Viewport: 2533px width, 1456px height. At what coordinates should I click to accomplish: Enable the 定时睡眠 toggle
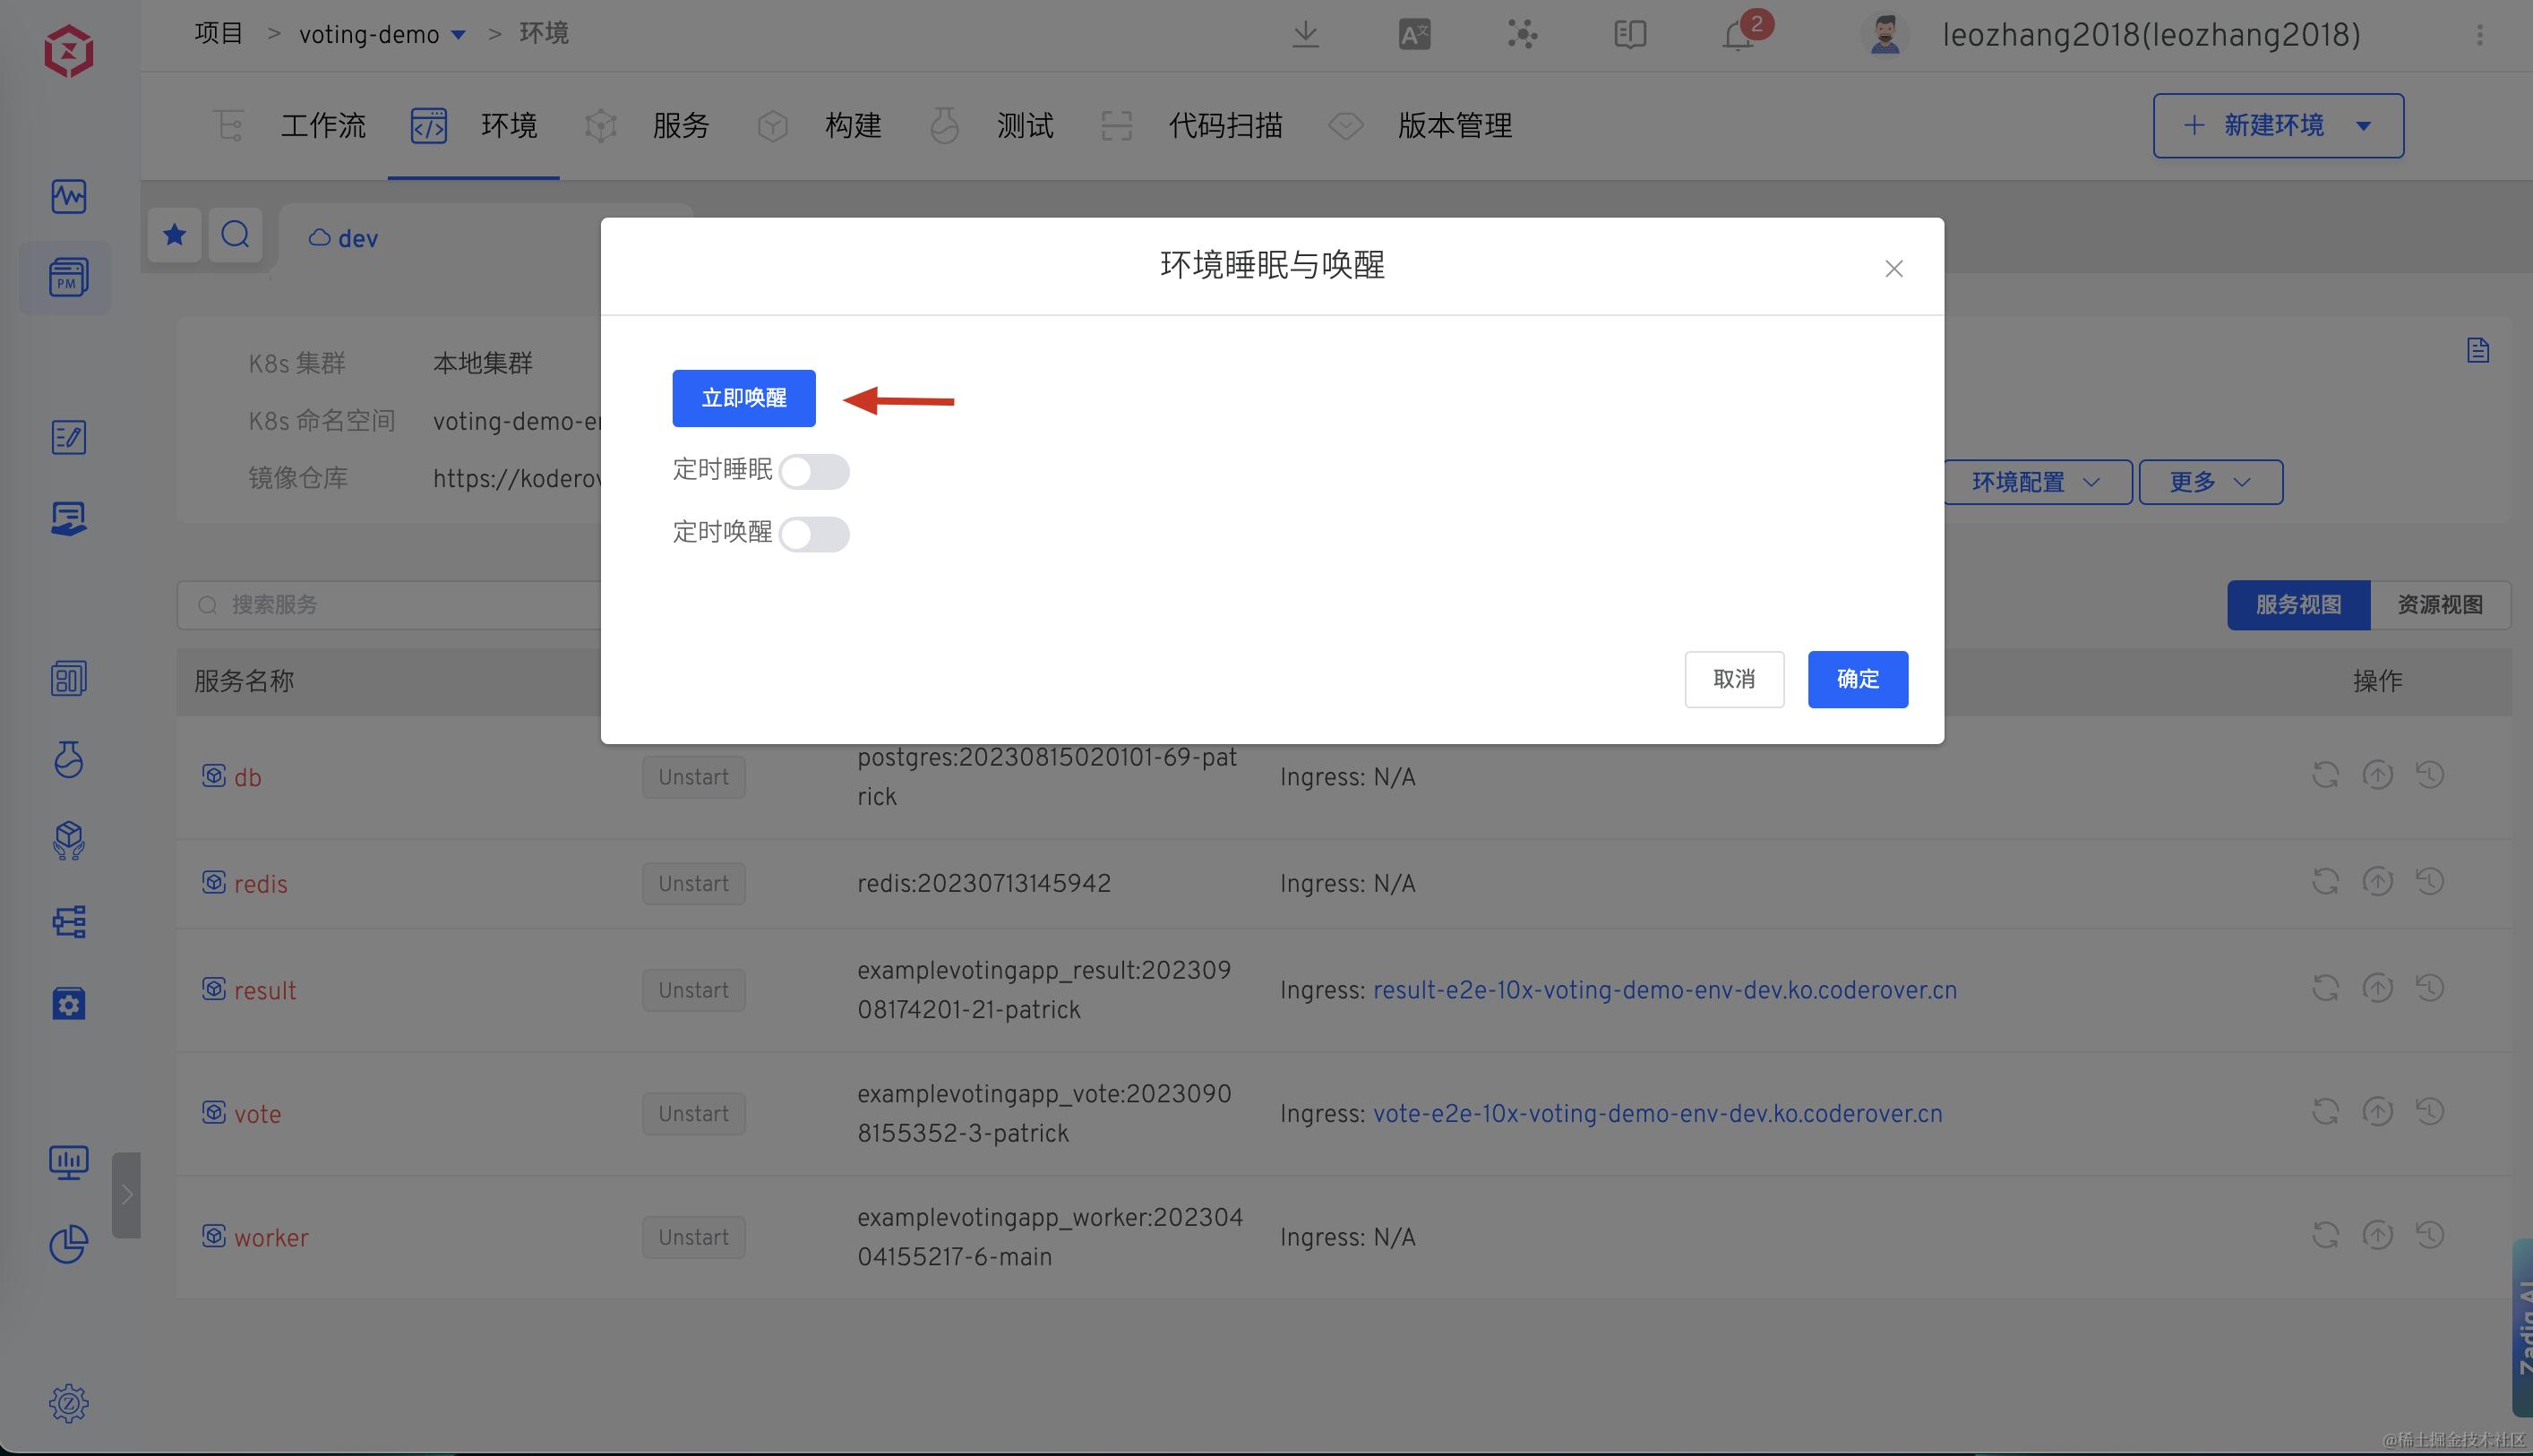(814, 471)
